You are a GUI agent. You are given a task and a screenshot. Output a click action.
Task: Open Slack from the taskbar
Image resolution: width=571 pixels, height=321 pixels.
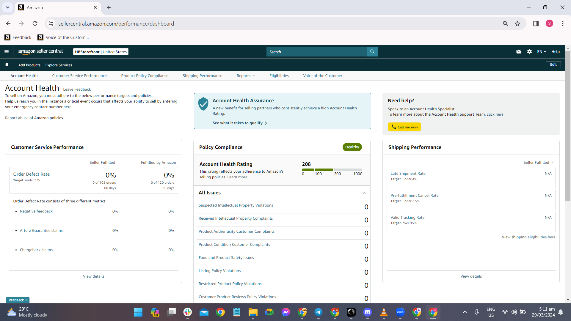point(188,312)
